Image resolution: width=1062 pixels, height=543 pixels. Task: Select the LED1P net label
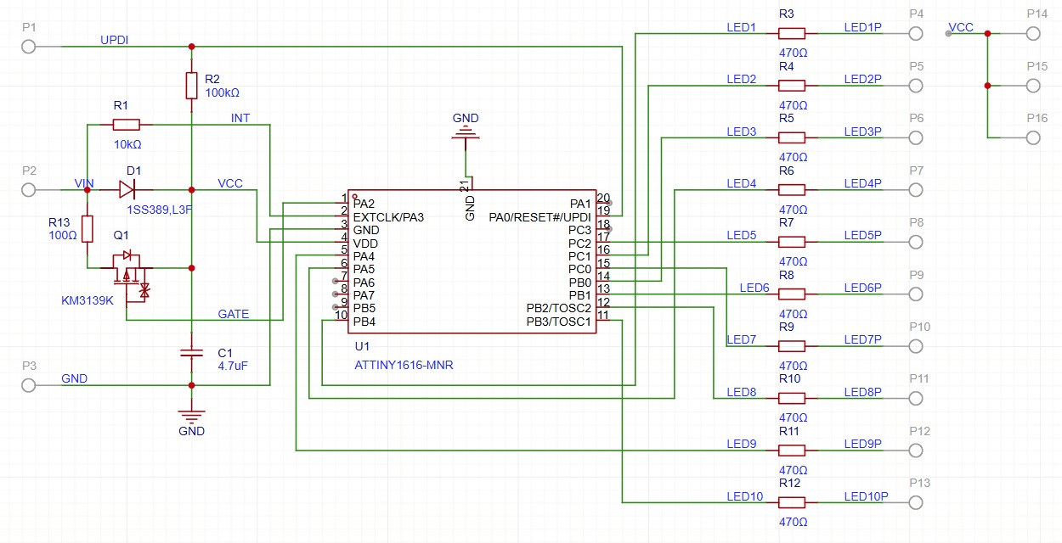(x=862, y=27)
